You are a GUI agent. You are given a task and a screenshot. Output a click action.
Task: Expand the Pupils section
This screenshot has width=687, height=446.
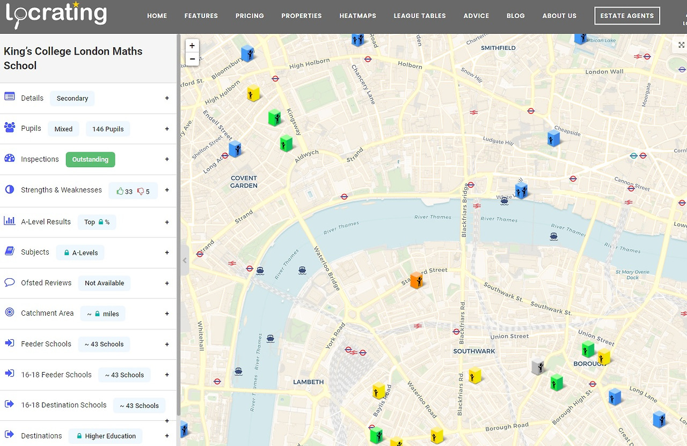point(167,129)
